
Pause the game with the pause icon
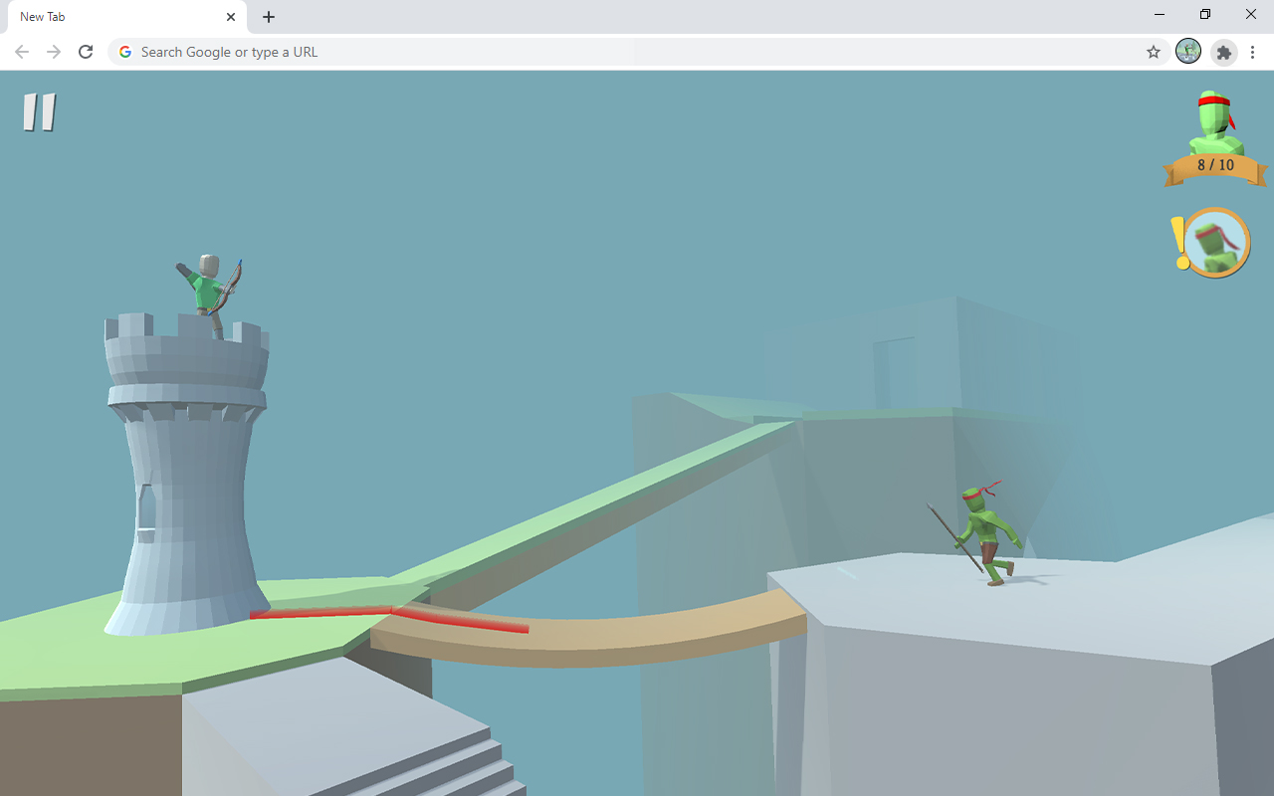pyautogui.click(x=40, y=111)
